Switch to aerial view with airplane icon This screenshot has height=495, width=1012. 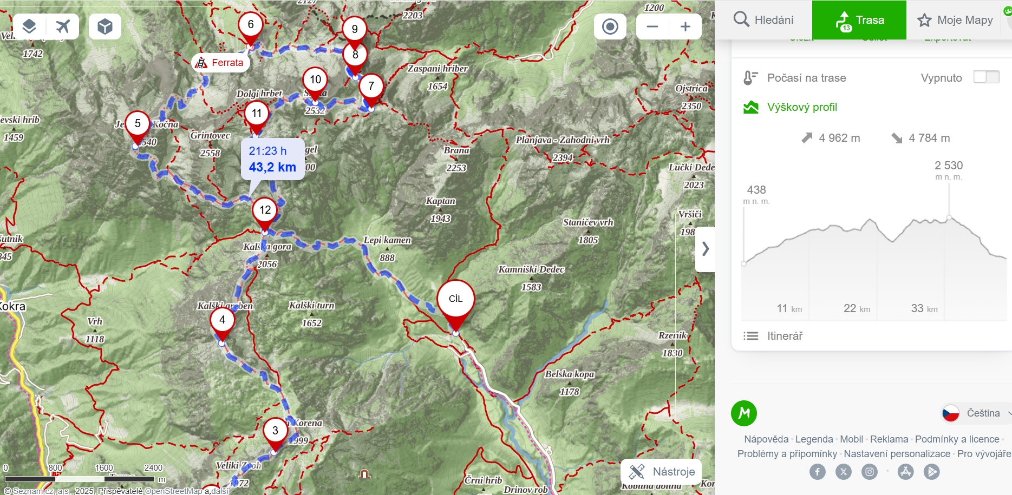63,26
